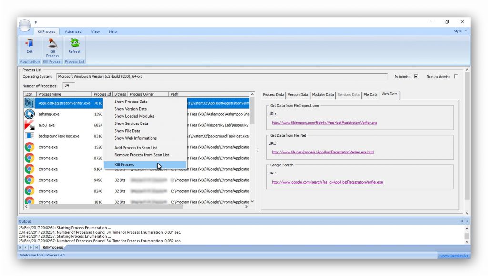The image size is (488, 276).
Task: Sort by Process Owner column header
Action: [x=148, y=94]
